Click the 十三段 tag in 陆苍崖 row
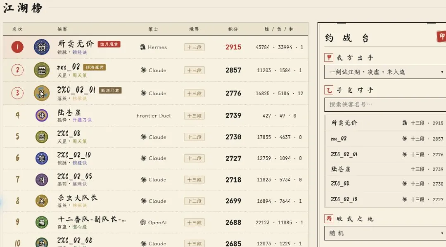The width and height of the screenshot is (446, 247). (194, 115)
